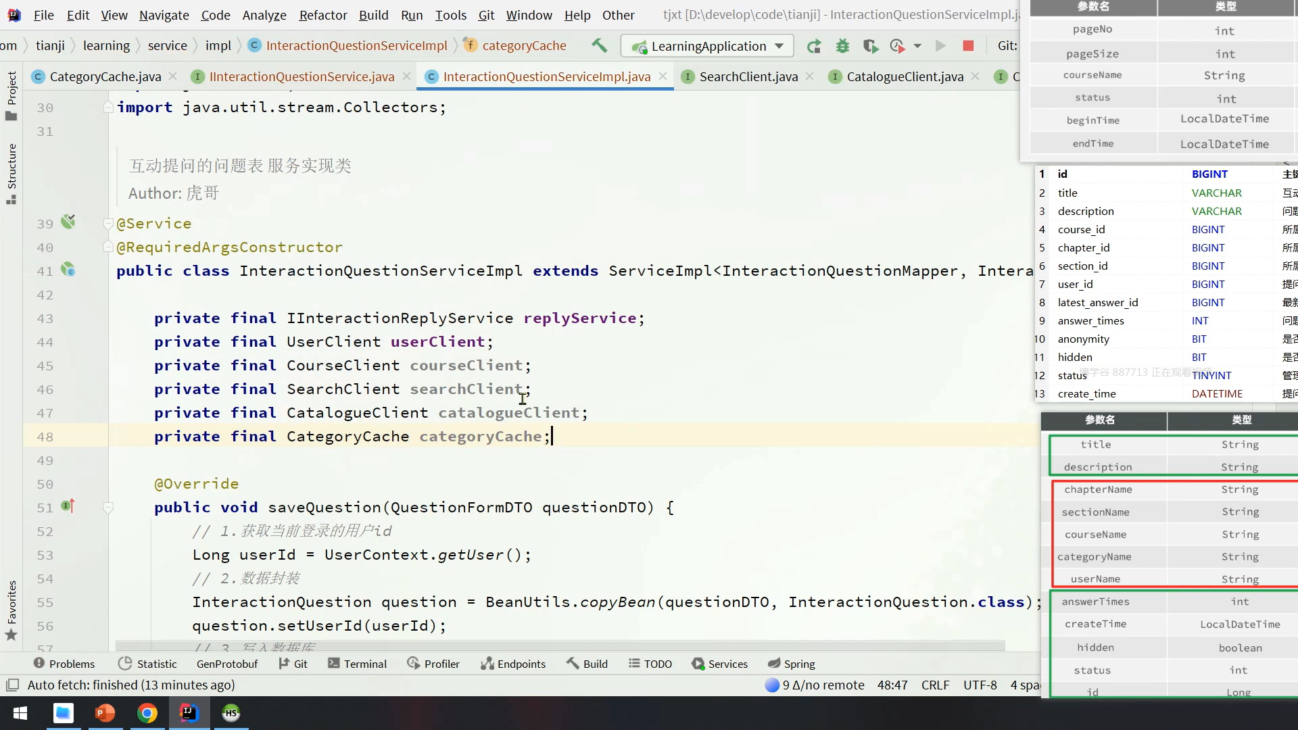Toggle the Favorites tool window
The width and height of the screenshot is (1298, 730).
pyautogui.click(x=11, y=610)
